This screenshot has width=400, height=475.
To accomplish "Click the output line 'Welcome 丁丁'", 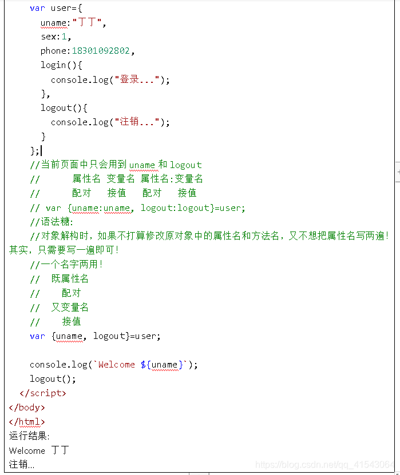I will [39, 450].
